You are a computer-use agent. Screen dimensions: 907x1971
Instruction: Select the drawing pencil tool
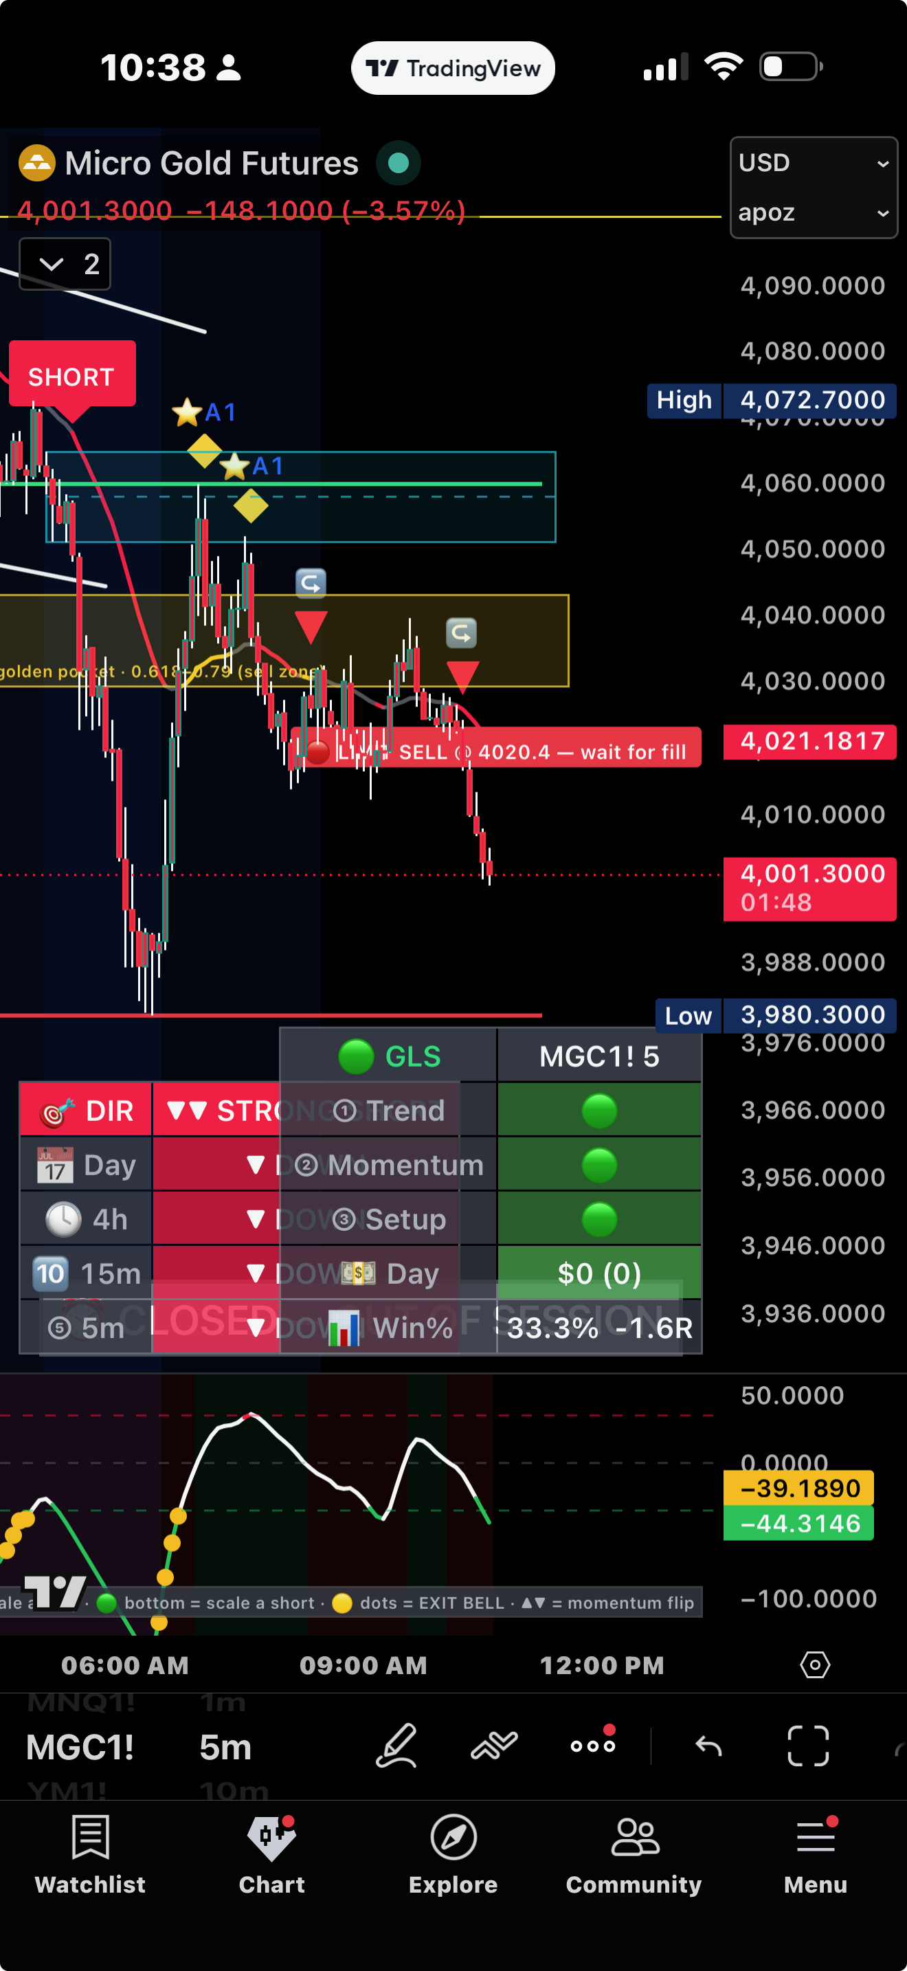(397, 1746)
